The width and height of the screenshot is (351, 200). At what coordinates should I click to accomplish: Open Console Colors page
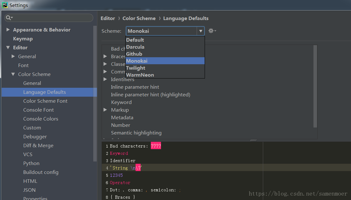[41, 119]
